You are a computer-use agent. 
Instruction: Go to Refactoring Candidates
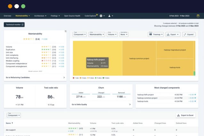pos(35,78)
